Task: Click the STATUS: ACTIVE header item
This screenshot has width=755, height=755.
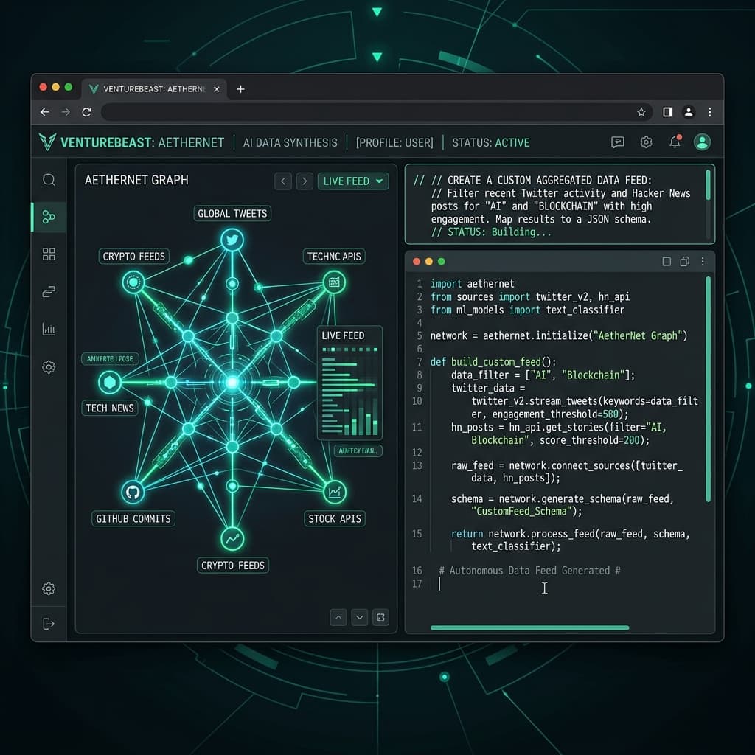Action: [x=490, y=142]
